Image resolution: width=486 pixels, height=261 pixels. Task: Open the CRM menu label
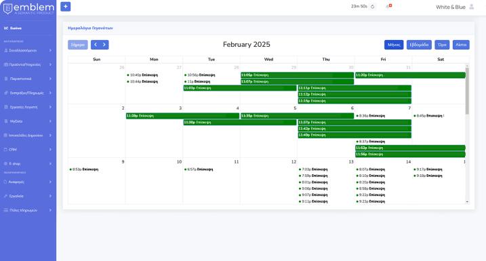13,149
